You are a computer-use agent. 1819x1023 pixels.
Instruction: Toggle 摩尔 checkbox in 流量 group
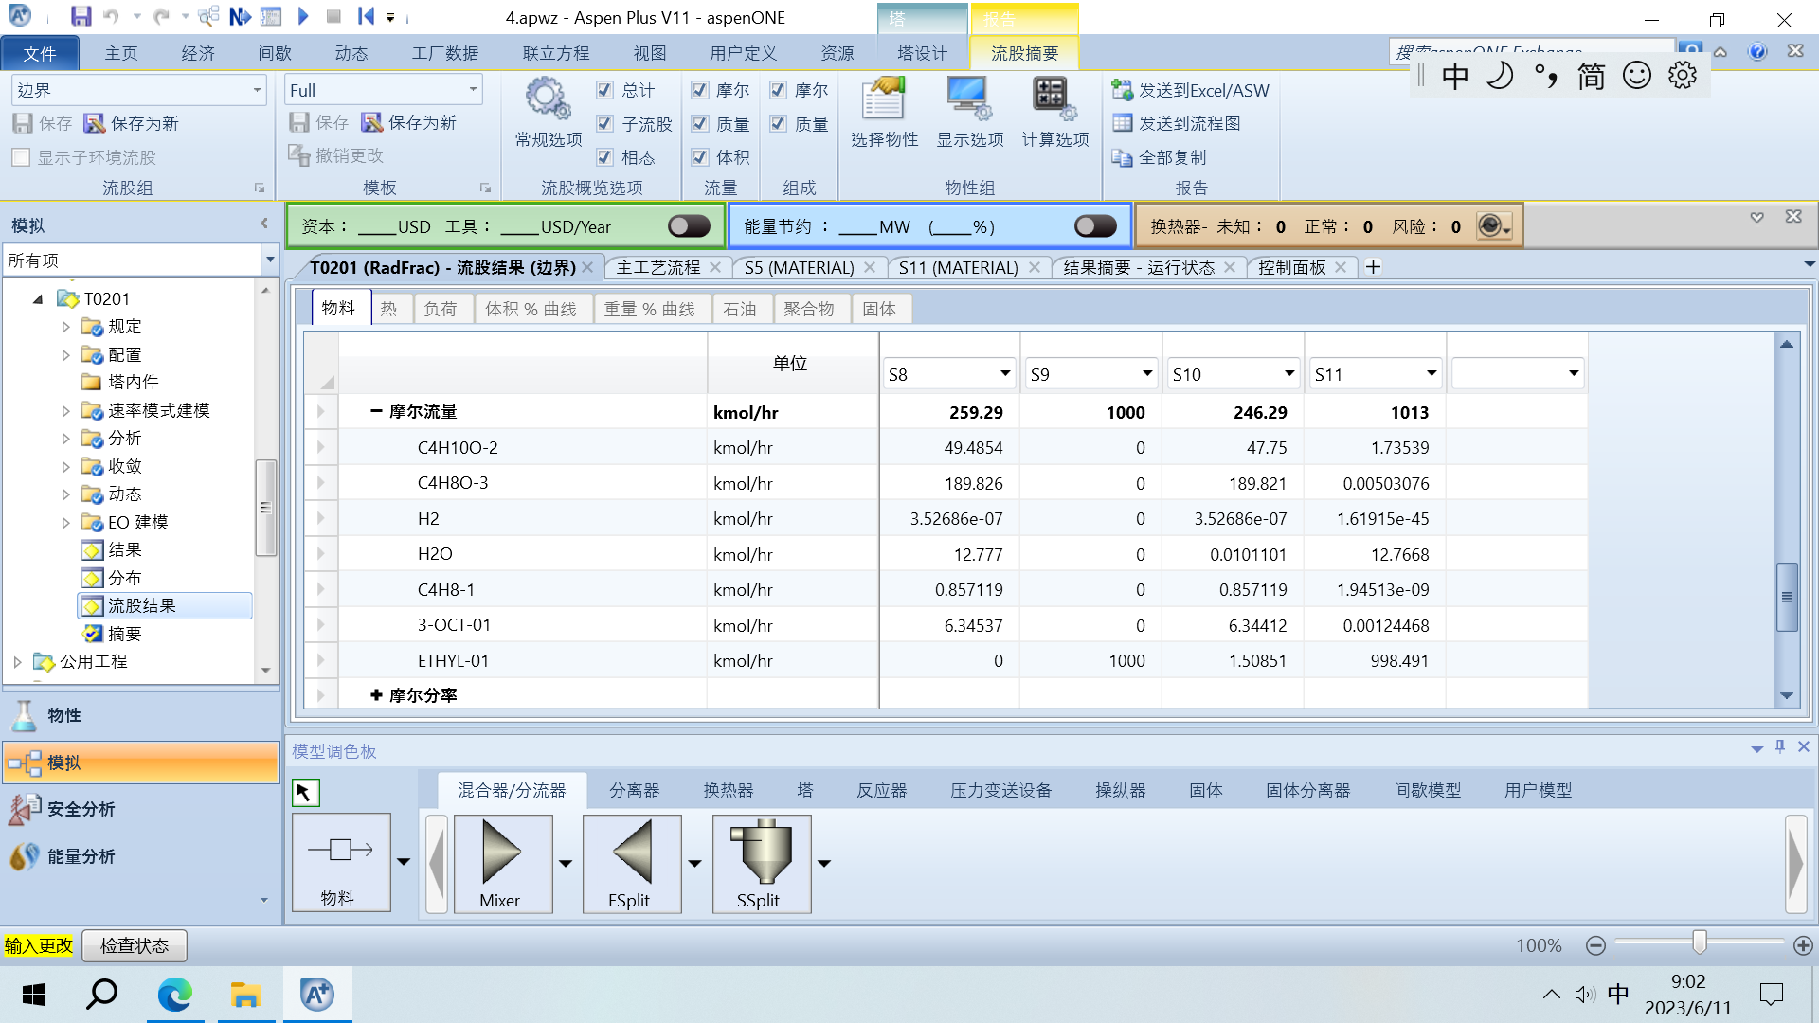pos(700,90)
